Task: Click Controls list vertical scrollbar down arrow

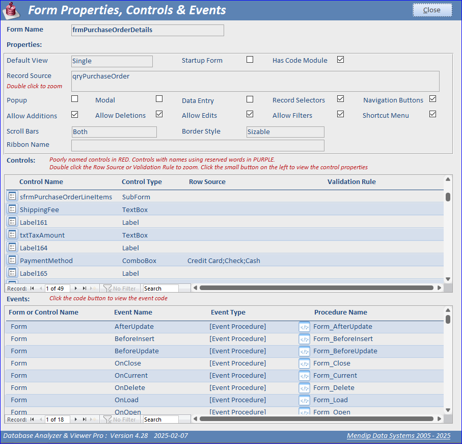Action: [448, 279]
